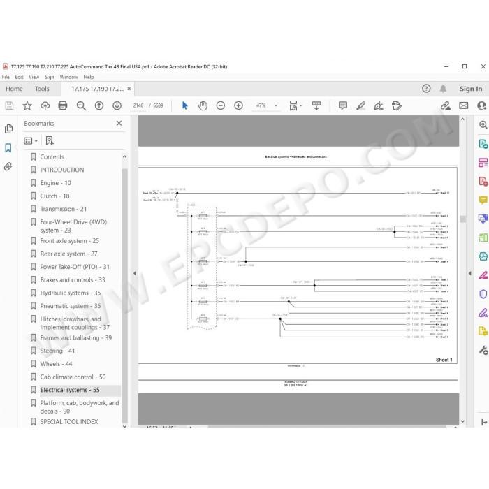Go to previous page arrow
This screenshot has width=489, height=489.
(99, 105)
